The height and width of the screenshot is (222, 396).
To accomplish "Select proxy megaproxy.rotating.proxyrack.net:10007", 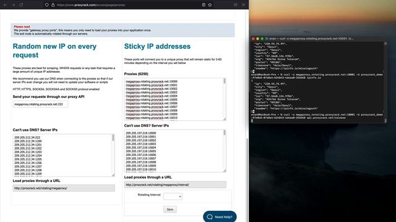I will point(152,107).
